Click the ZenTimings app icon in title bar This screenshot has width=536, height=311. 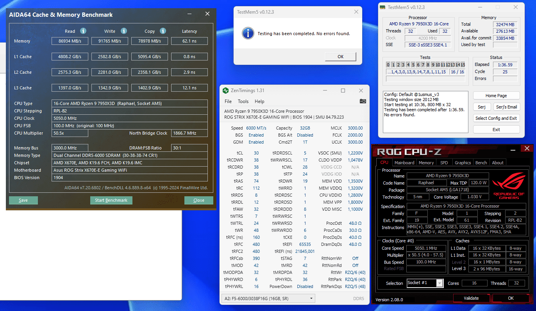[x=225, y=91]
